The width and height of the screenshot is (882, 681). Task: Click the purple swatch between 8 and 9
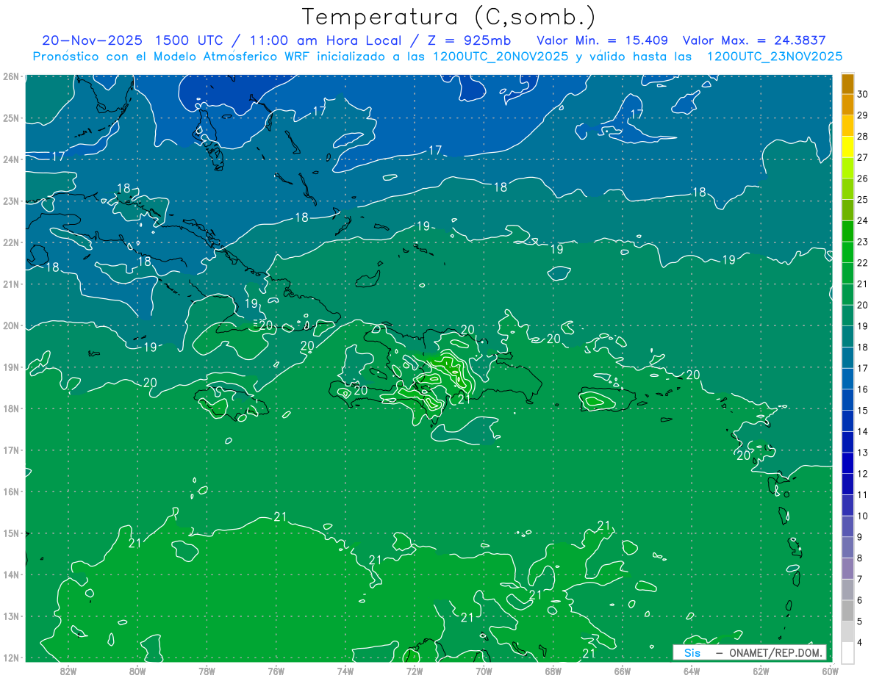847,547
